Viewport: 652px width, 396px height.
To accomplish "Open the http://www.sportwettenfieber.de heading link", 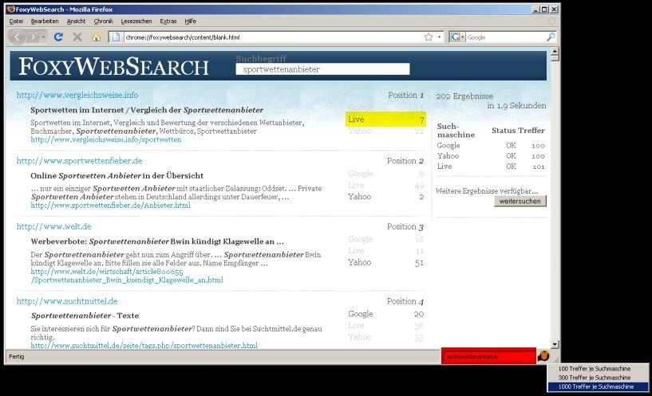I will point(80,161).
